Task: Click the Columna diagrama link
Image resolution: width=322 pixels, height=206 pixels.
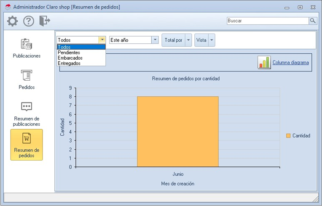Action: coord(290,63)
